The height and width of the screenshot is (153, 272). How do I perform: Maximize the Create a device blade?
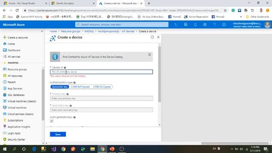click(152, 37)
